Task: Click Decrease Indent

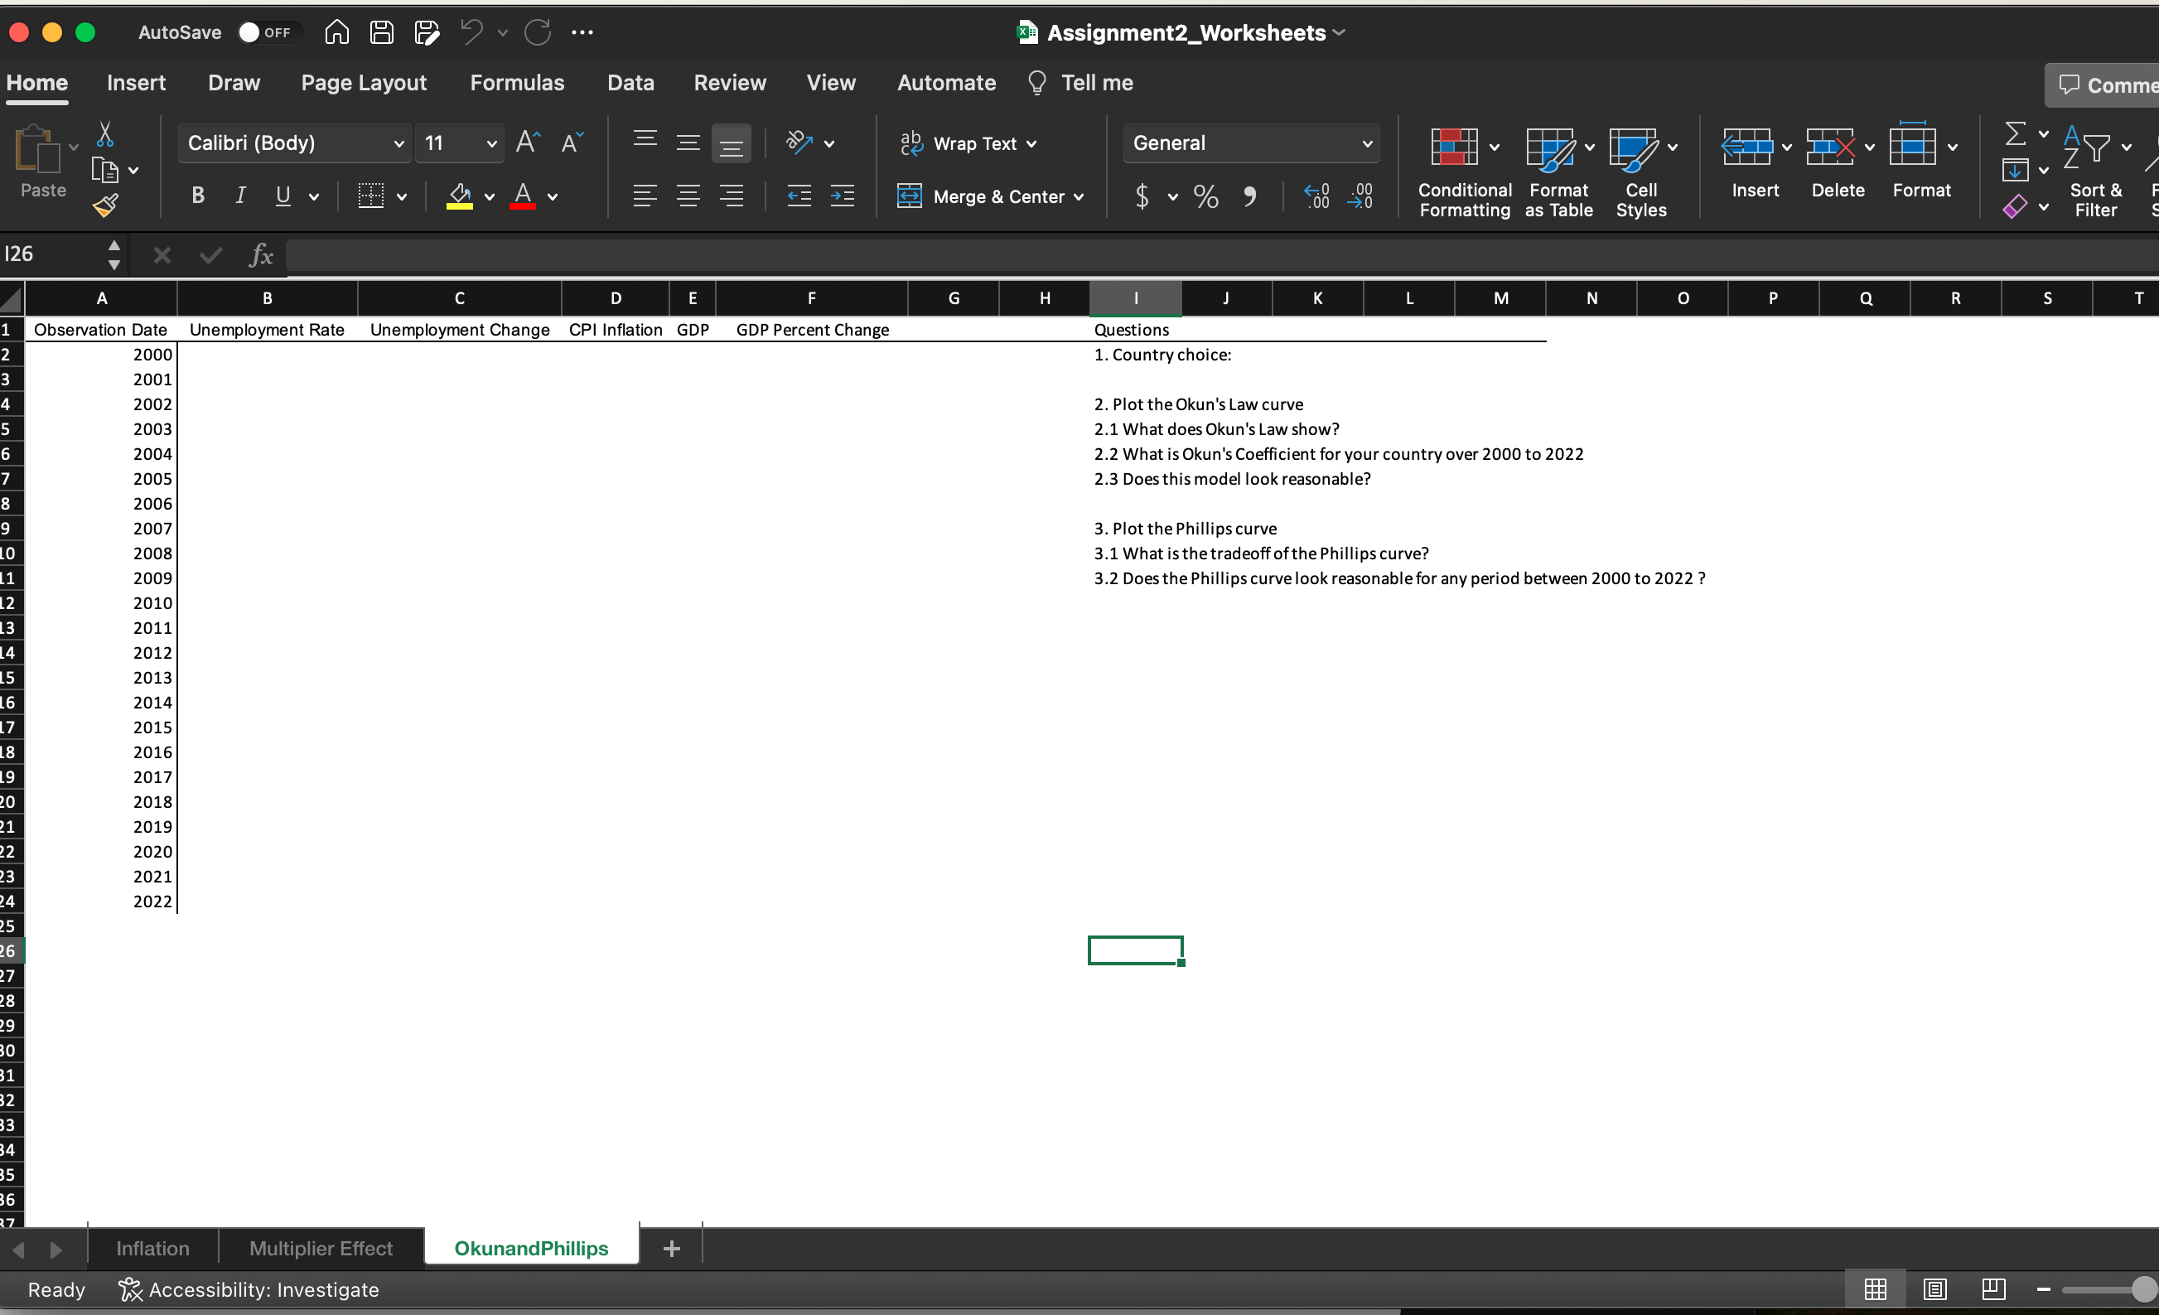Action: coord(799,196)
